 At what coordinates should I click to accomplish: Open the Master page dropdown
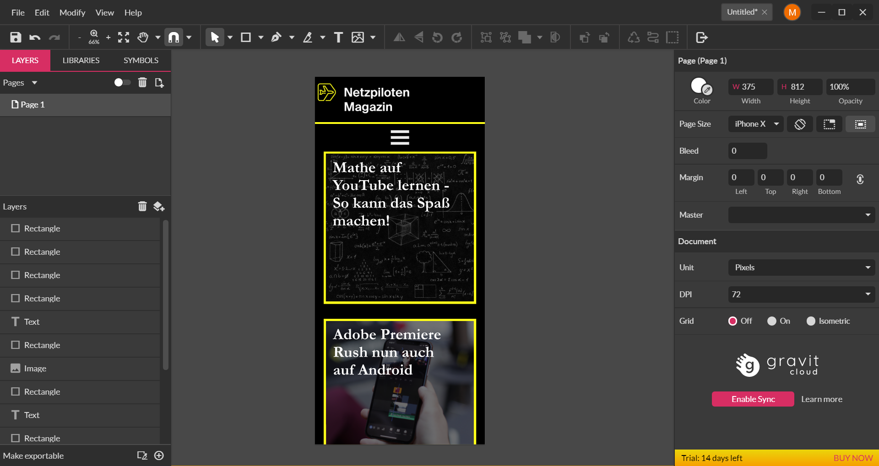coord(802,215)
